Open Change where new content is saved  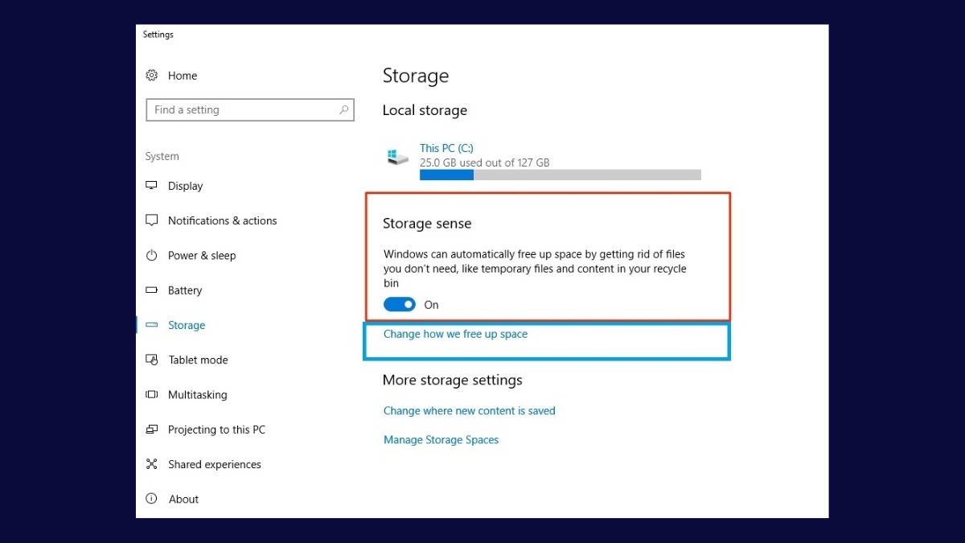click(469, 410)
